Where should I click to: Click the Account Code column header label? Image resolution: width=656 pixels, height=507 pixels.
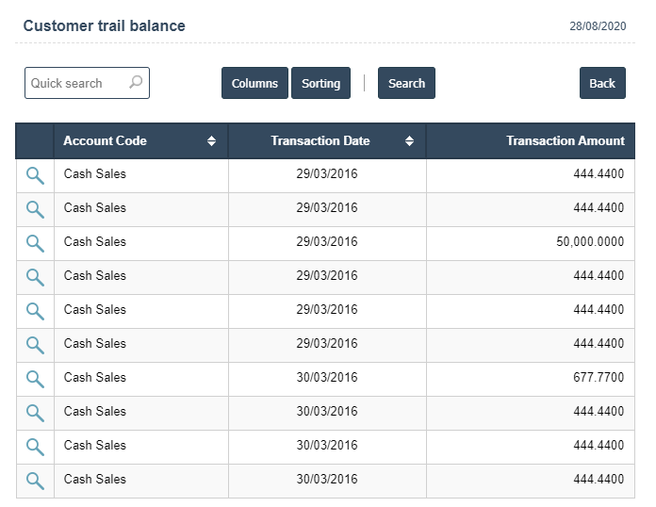105,141
